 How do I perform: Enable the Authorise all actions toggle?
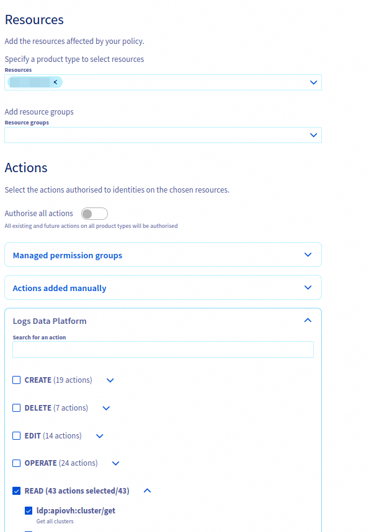pos(94,213)
